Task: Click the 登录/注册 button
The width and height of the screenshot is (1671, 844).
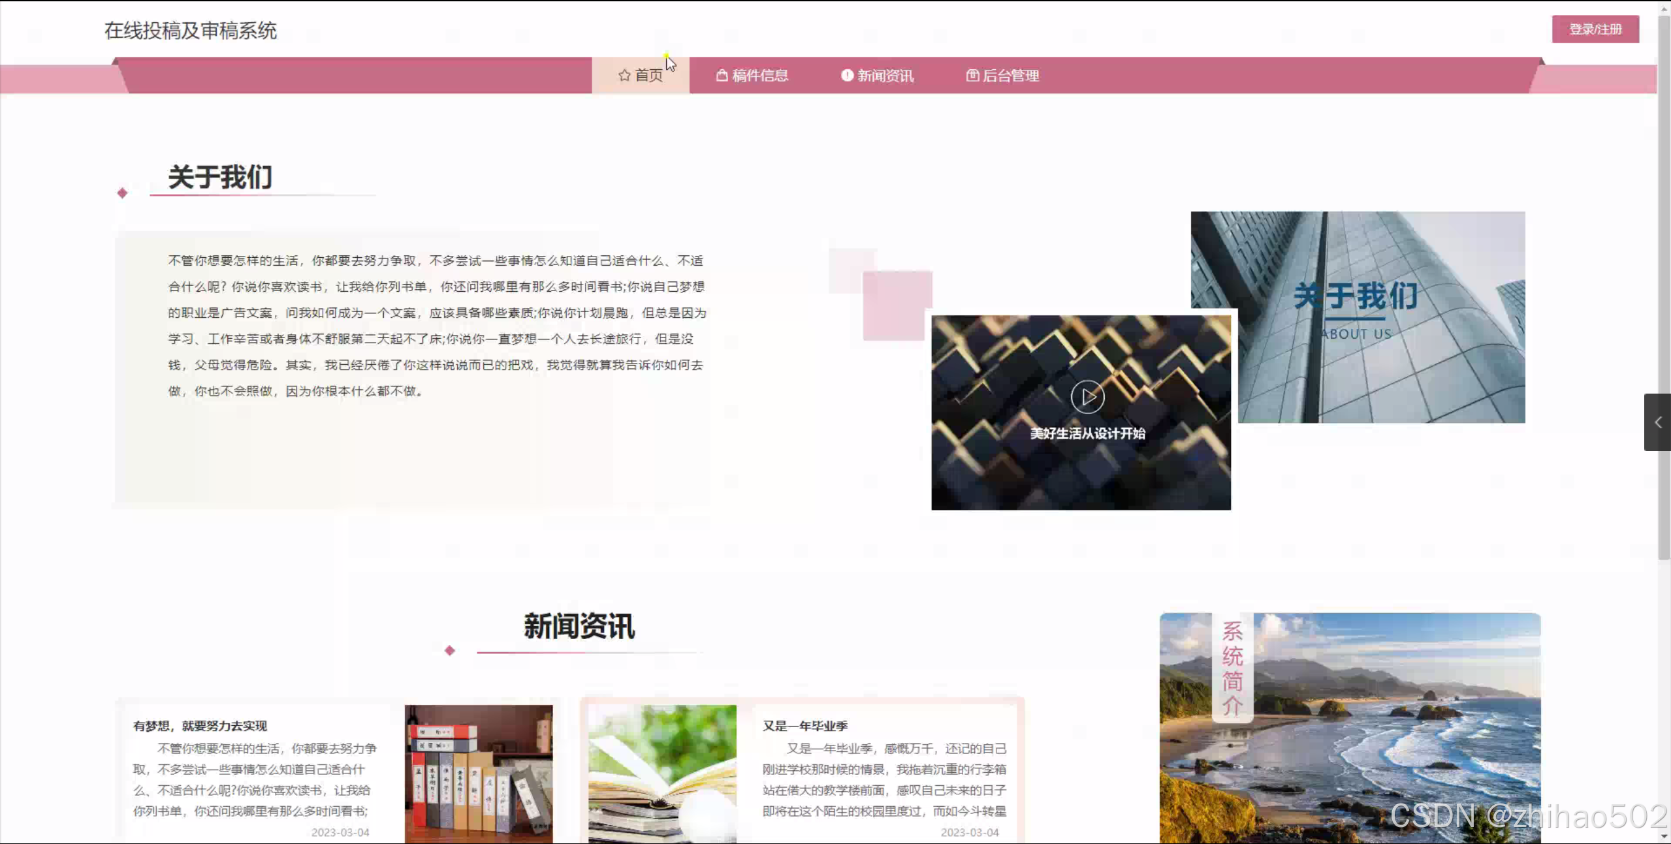Action: pos(1595,29)
